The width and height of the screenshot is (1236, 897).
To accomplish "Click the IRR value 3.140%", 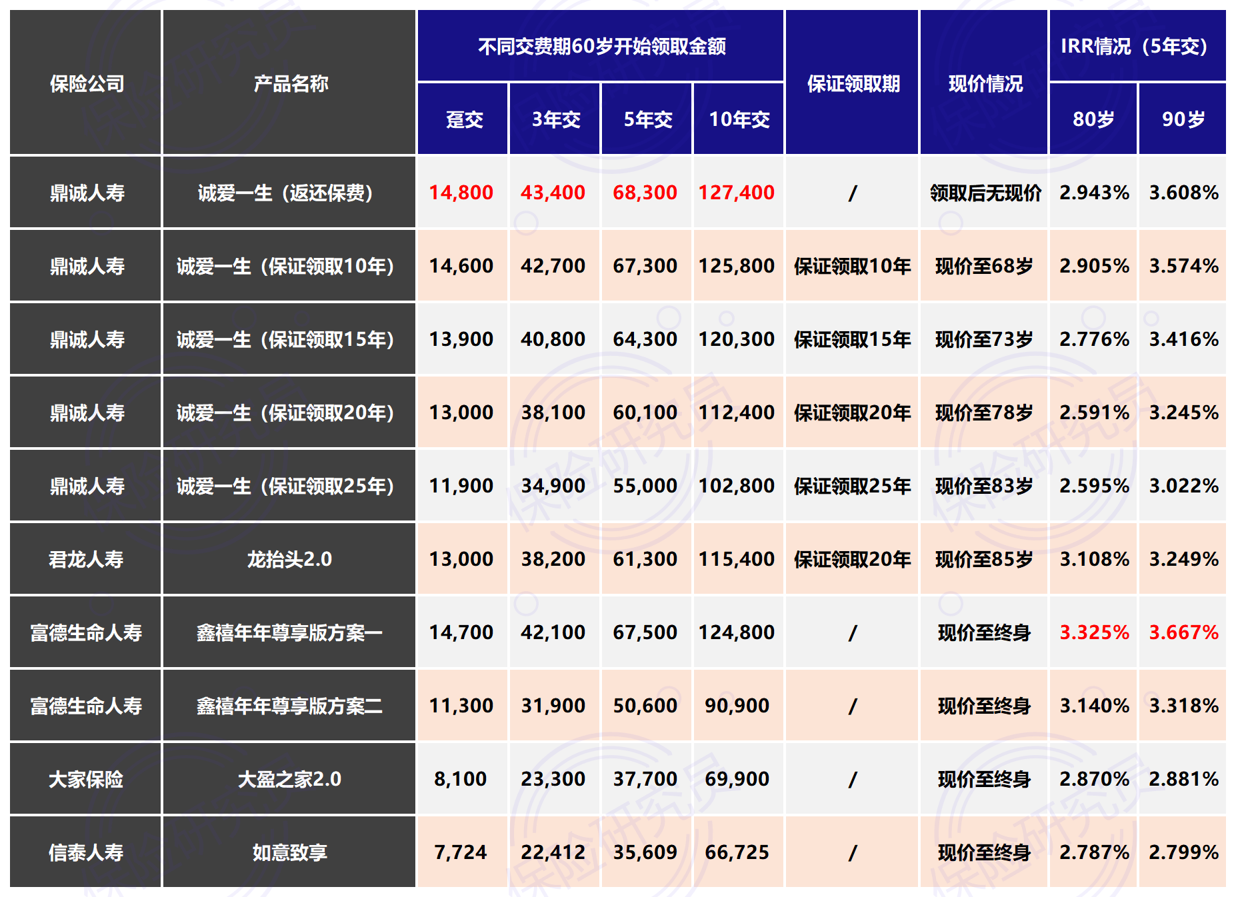I will 1094,706.
